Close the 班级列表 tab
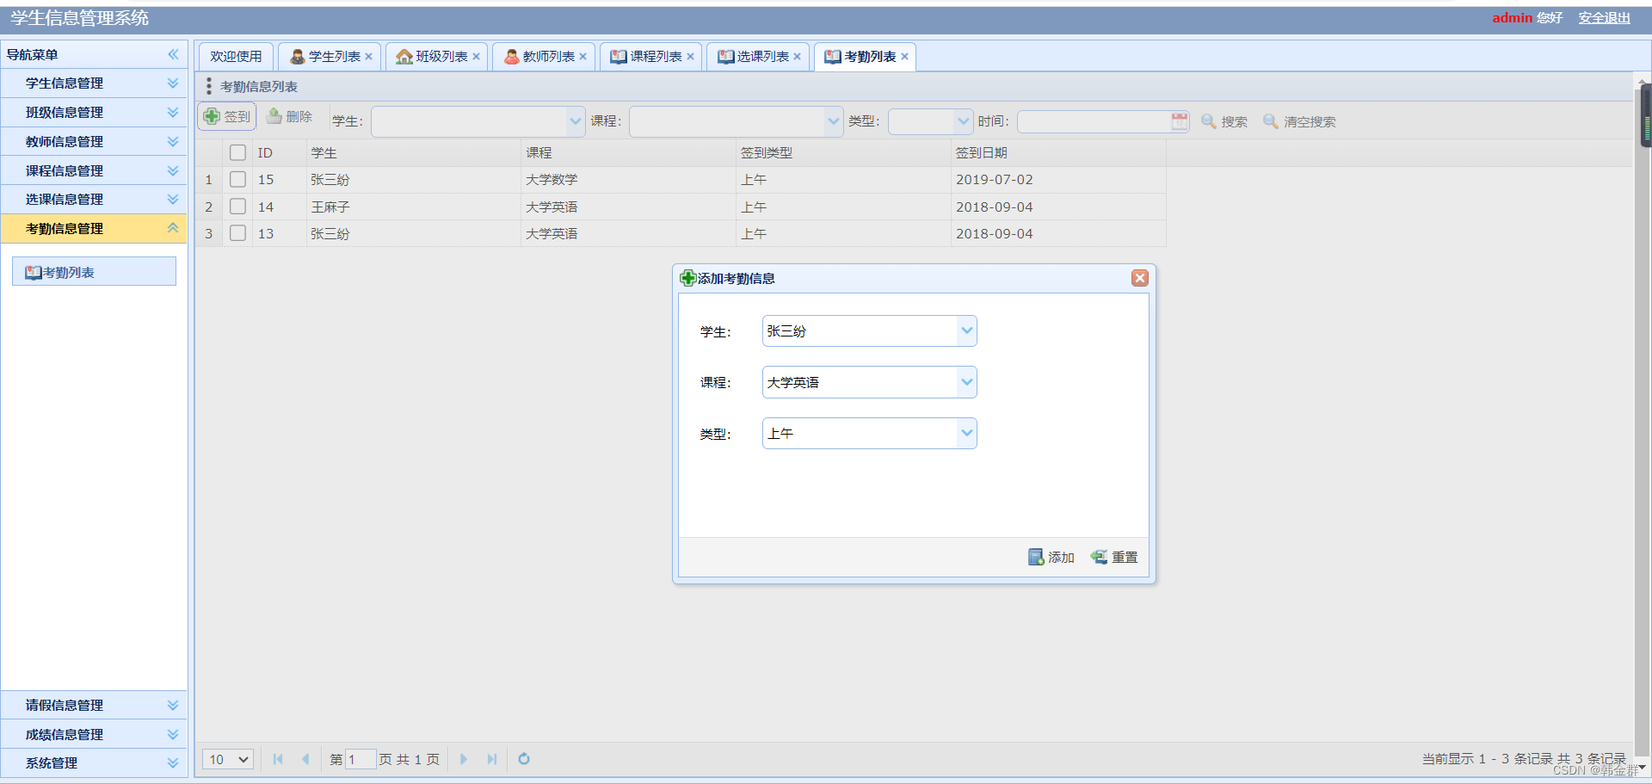Image resolution: width=1652 pixels, height=784 pixels. click(x=476, y=57)
